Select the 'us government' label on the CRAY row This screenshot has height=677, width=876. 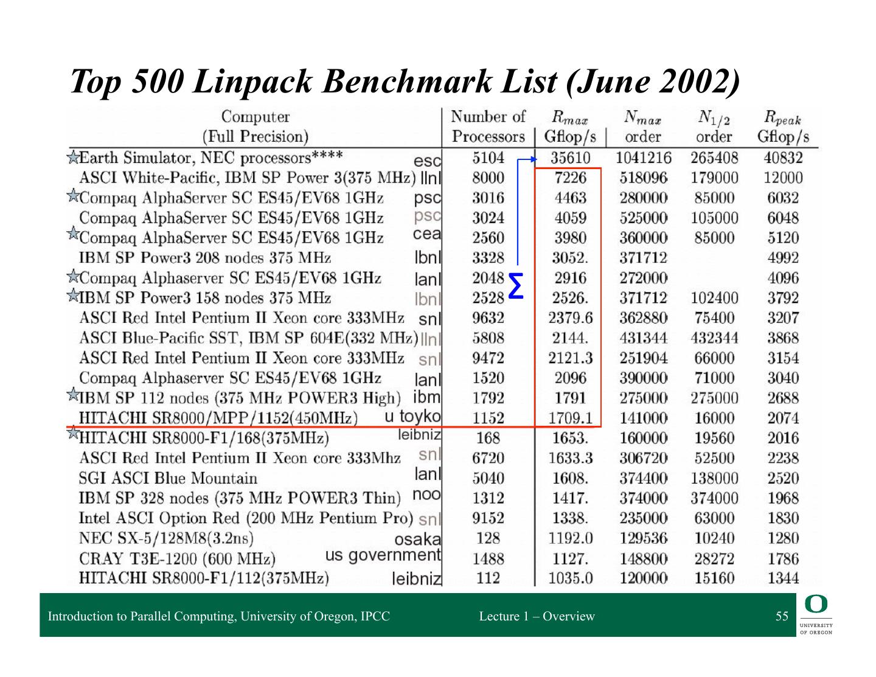pyautogui.click(x=383, y=555)
